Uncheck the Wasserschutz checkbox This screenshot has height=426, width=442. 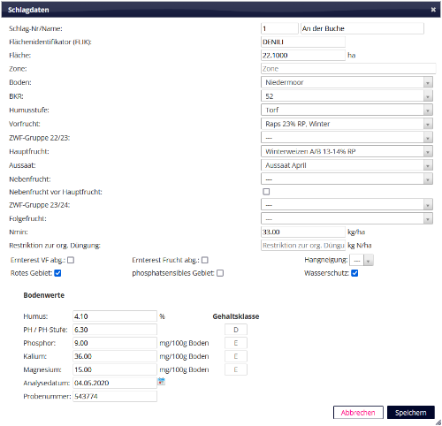click(x=354, y=273)
